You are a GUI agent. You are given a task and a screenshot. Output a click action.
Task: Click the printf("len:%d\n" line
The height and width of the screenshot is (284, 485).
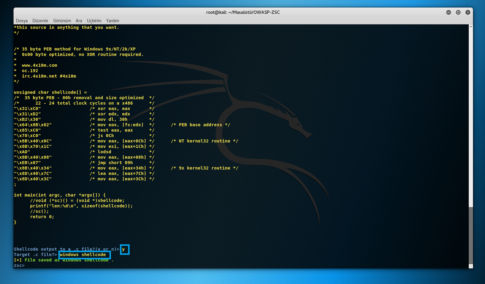81,206
